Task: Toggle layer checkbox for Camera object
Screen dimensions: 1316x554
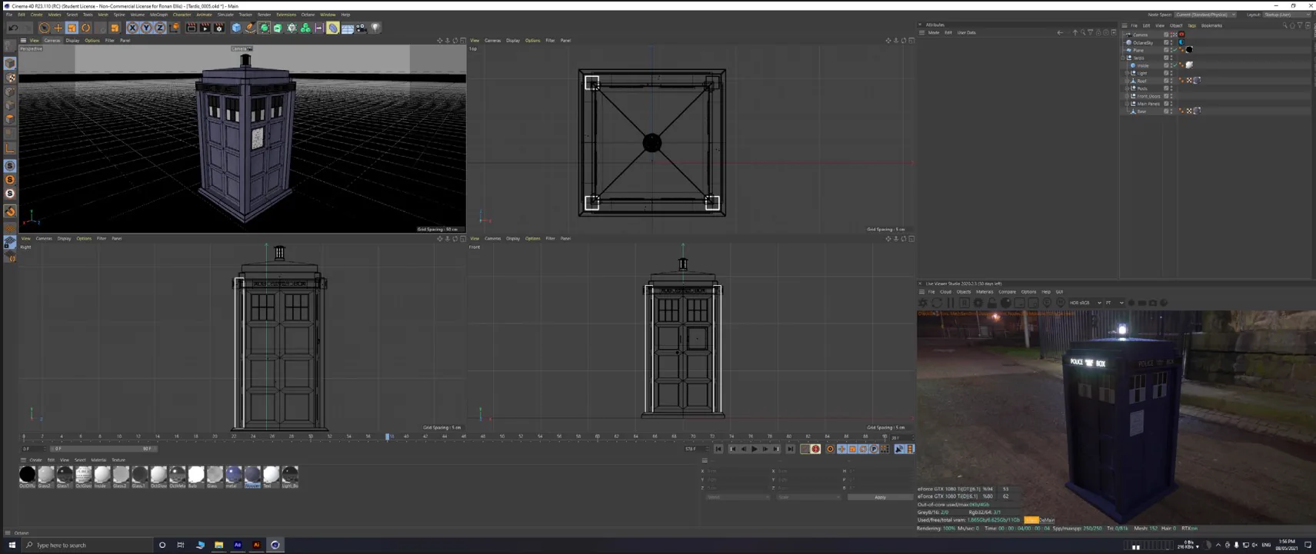Action: pos(1166,35)
